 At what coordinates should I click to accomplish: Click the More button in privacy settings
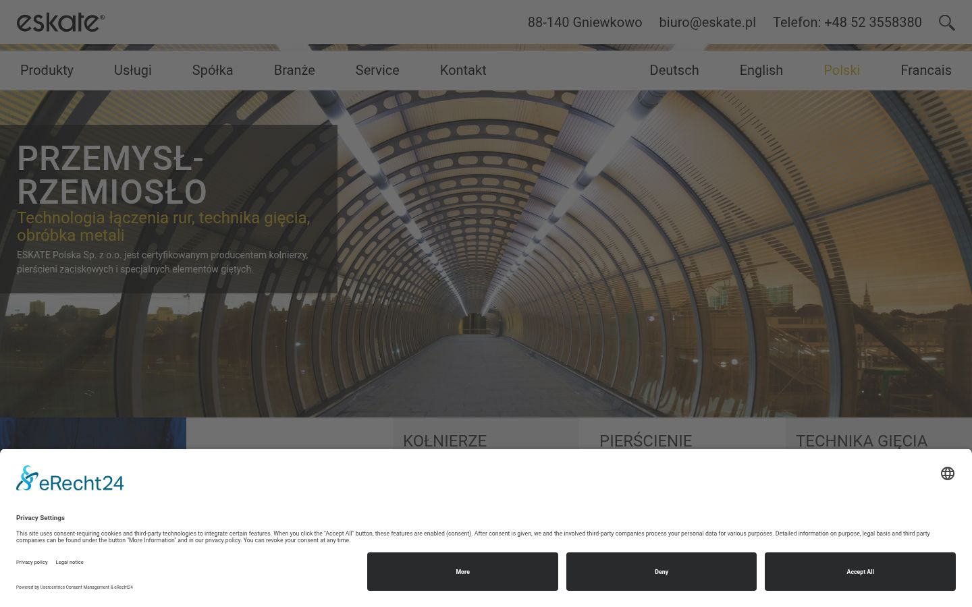point(462,572)
